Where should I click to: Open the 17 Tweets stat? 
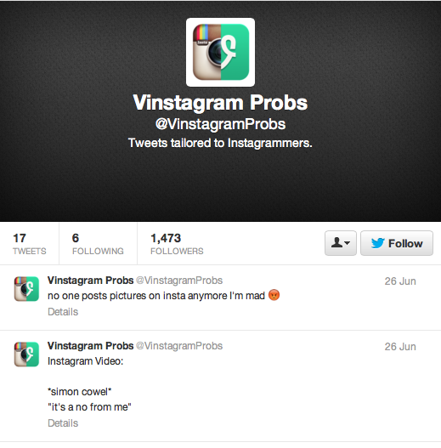pos(29,244)
